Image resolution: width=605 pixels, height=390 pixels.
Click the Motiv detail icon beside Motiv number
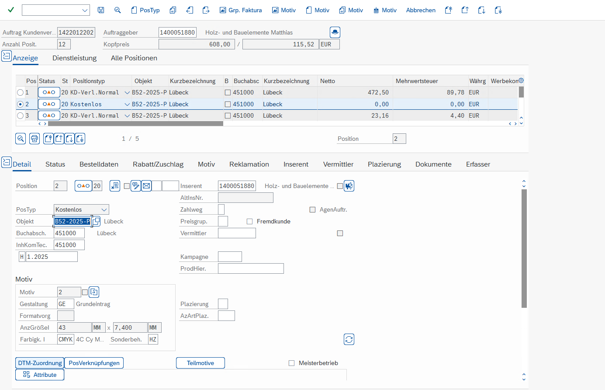click(94, 292)
